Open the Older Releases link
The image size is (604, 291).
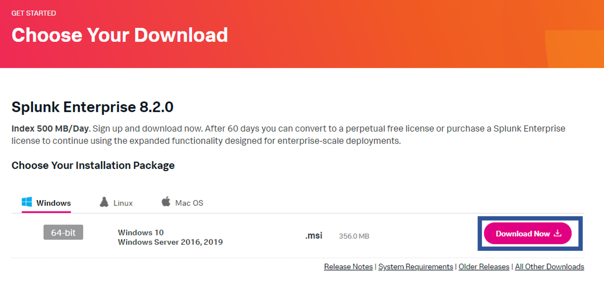point(484,267)
